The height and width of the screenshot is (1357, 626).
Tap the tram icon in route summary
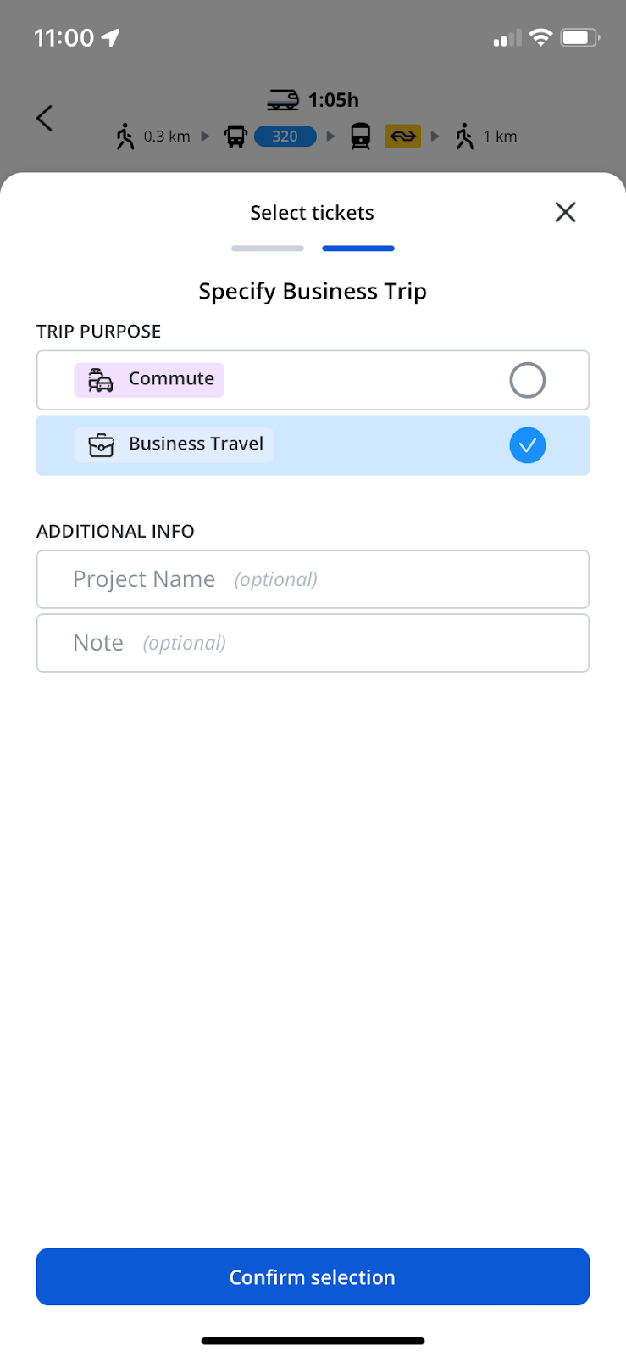[361, 137]
